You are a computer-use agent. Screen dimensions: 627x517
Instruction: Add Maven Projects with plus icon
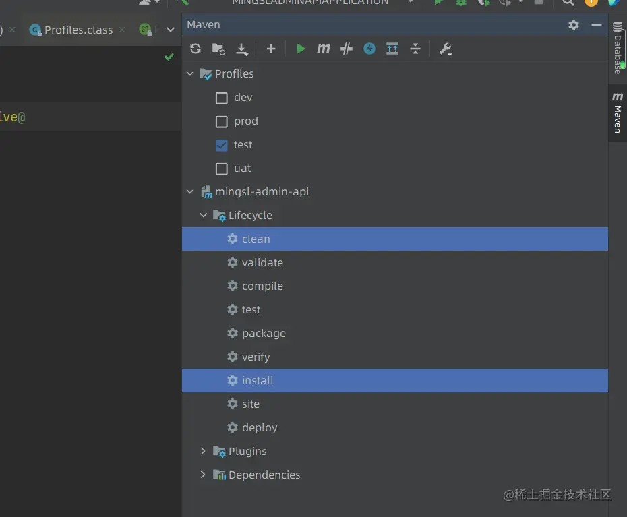(x=271, y=49)
